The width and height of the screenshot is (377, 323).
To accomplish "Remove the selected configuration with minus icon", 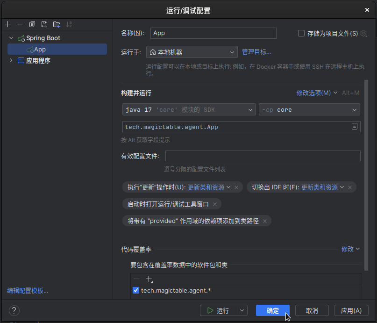I will pyautogui.click(x=20, y=24).
